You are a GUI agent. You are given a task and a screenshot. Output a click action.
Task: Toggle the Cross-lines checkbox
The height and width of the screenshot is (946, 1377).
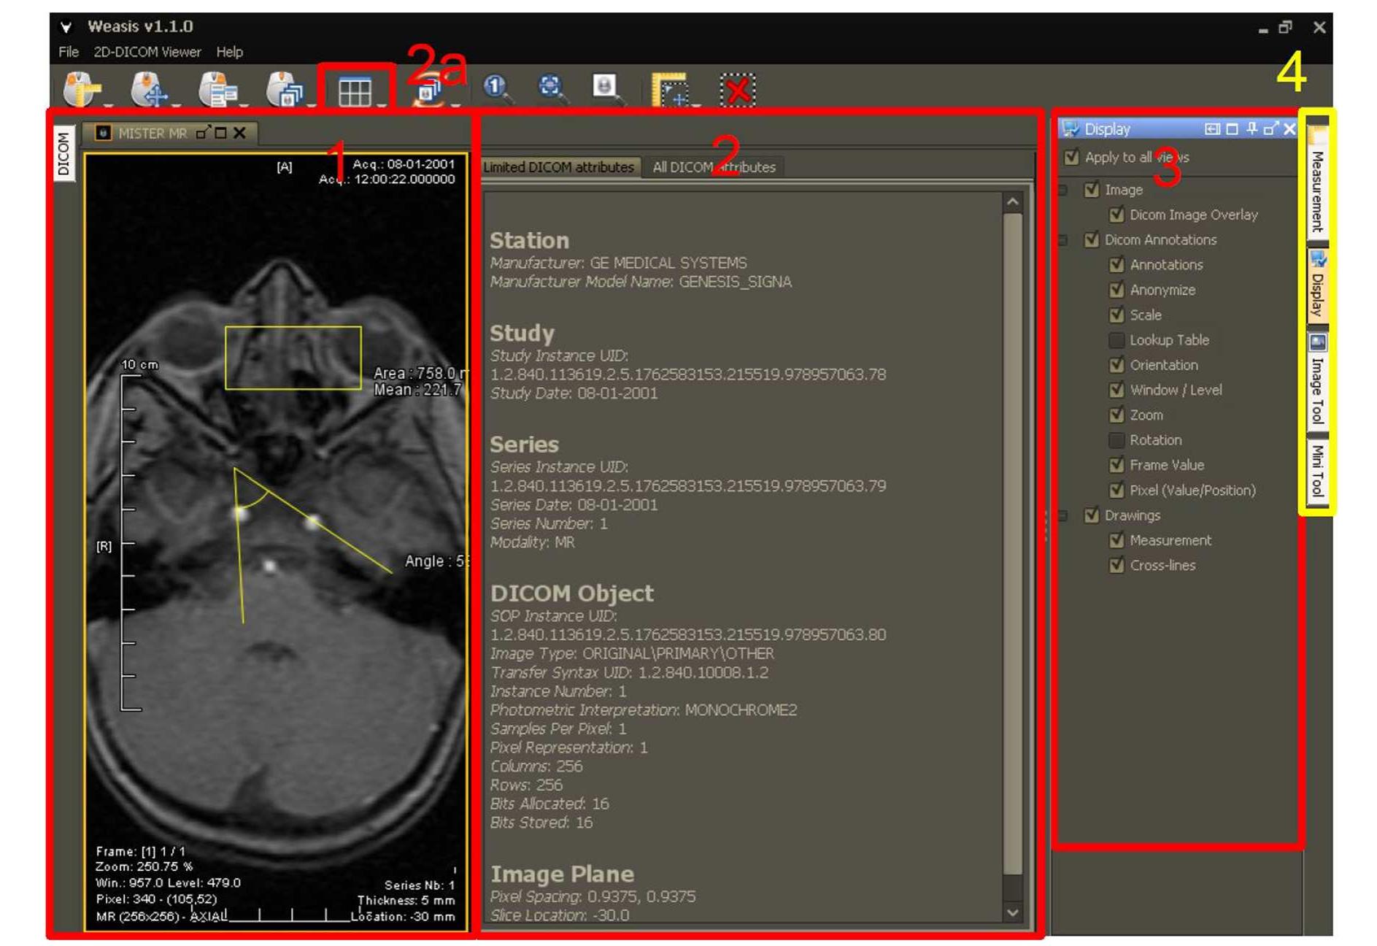(1116, 565)
